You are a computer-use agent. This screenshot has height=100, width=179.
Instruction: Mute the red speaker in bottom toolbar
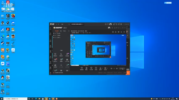point(105,68)
